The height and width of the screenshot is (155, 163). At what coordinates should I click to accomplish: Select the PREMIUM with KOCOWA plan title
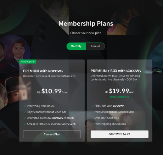coord(43,71)
